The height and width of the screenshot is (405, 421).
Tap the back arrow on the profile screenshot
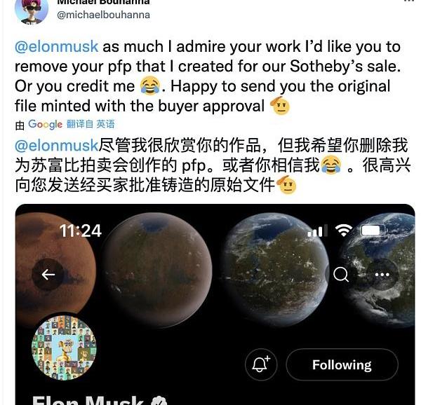[48, 275]
